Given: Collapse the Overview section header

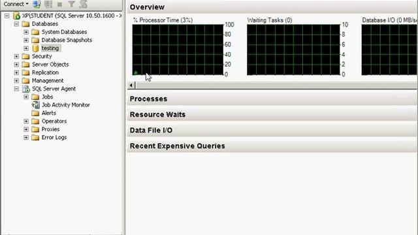Looking at the screenshot, I should (x=272, y=7).
